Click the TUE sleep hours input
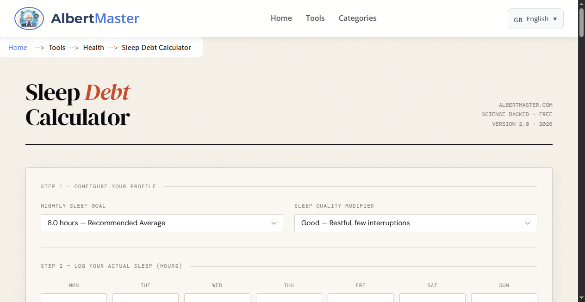 point(145,299)
